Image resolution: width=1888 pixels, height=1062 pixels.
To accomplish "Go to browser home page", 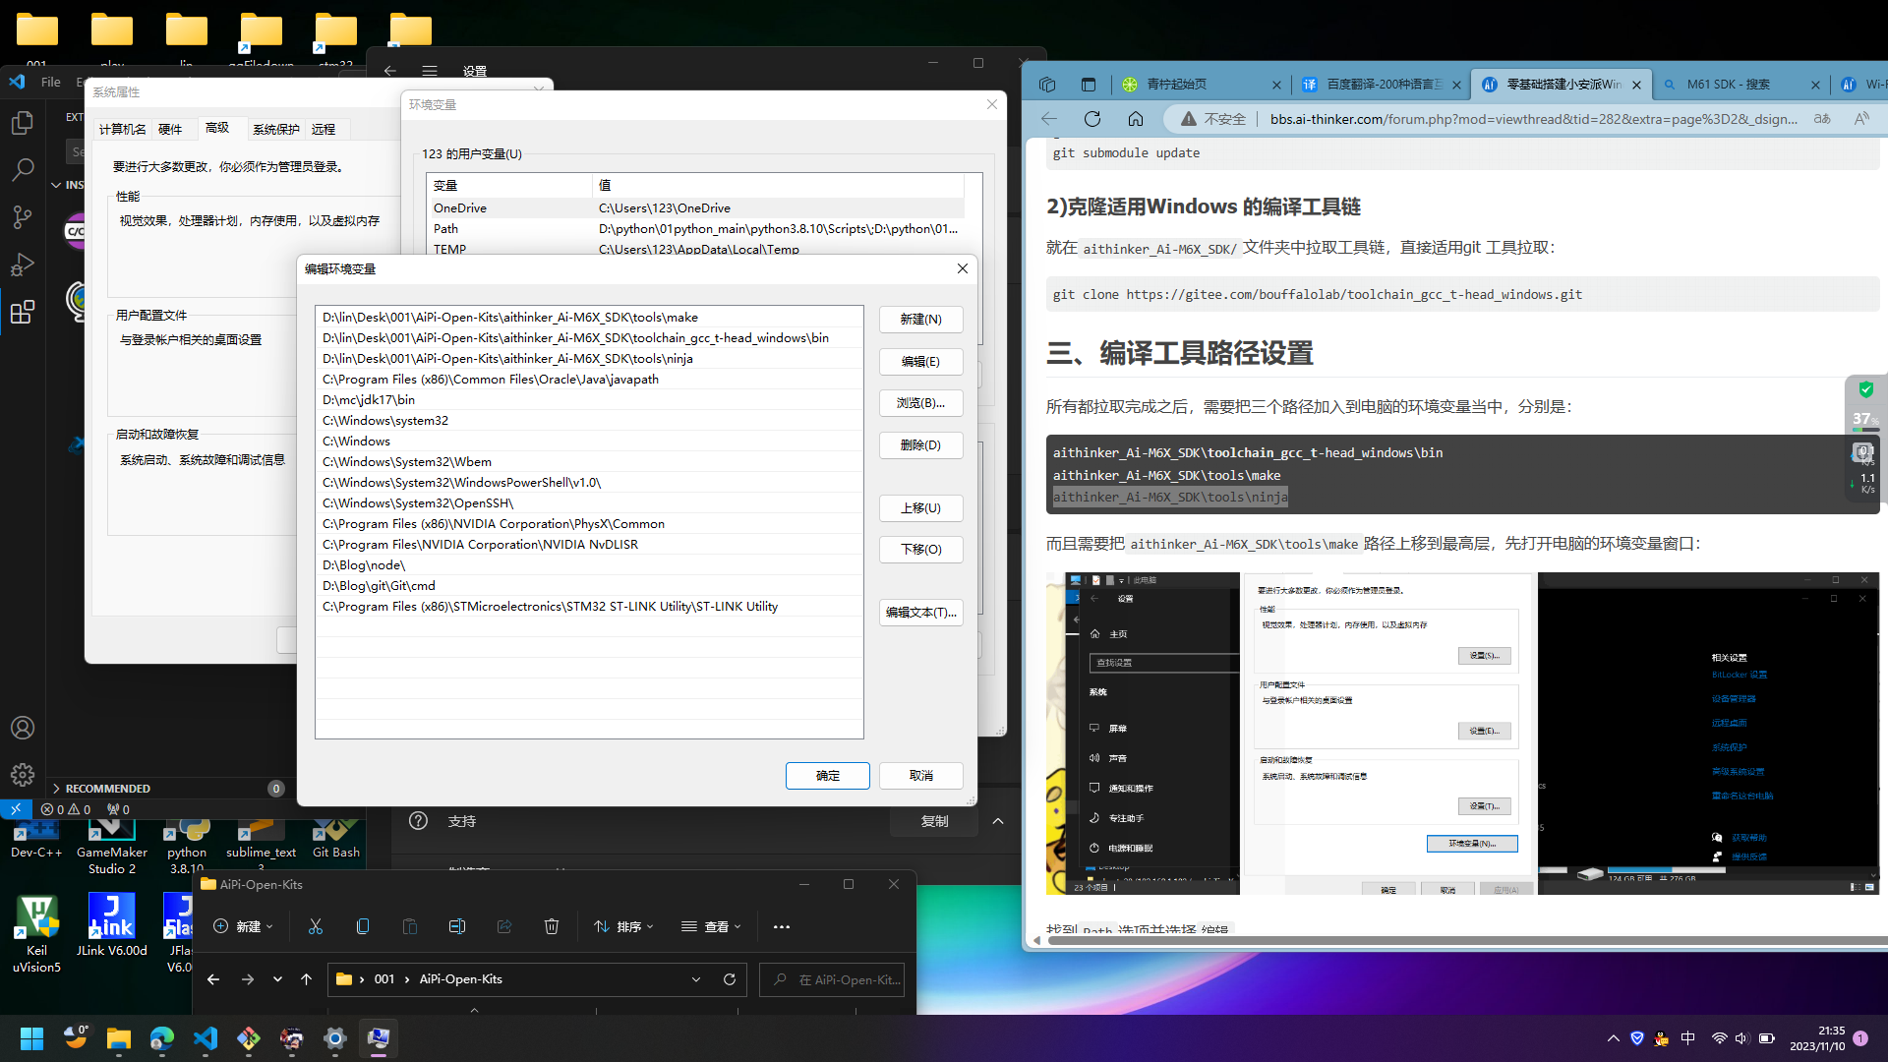I will (1136, 119).
